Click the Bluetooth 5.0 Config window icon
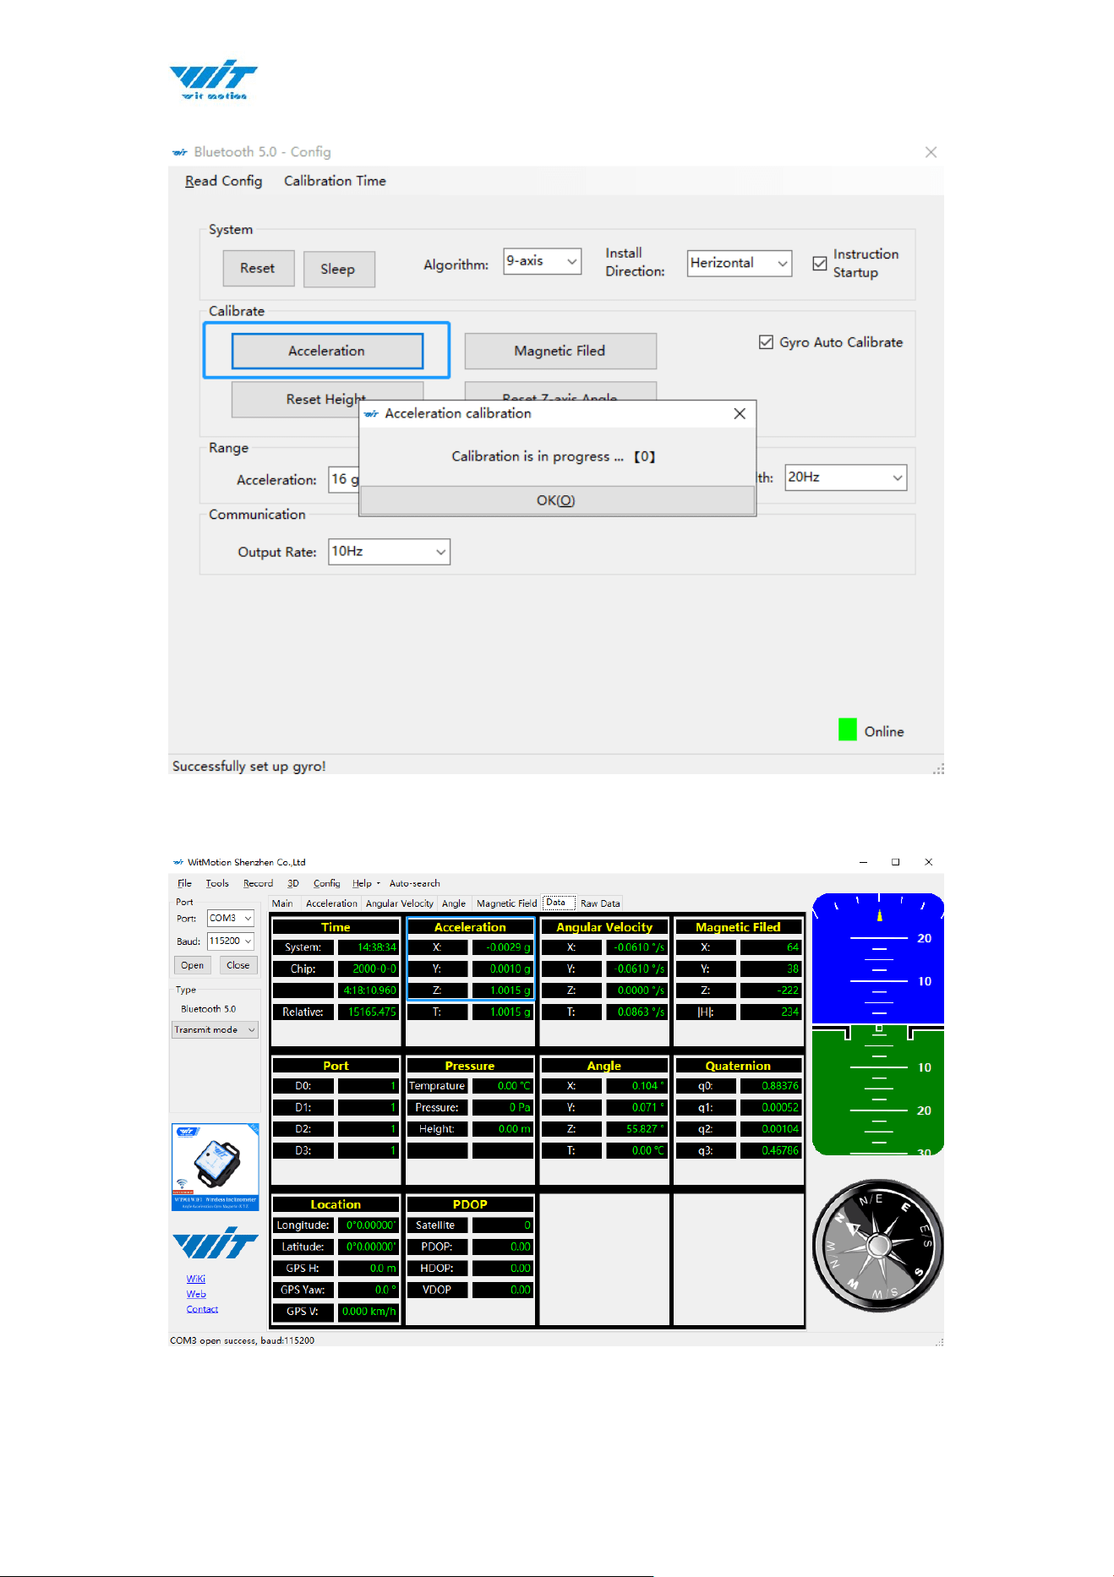This screenshot has width=1114, height=1577. (179, 152)
